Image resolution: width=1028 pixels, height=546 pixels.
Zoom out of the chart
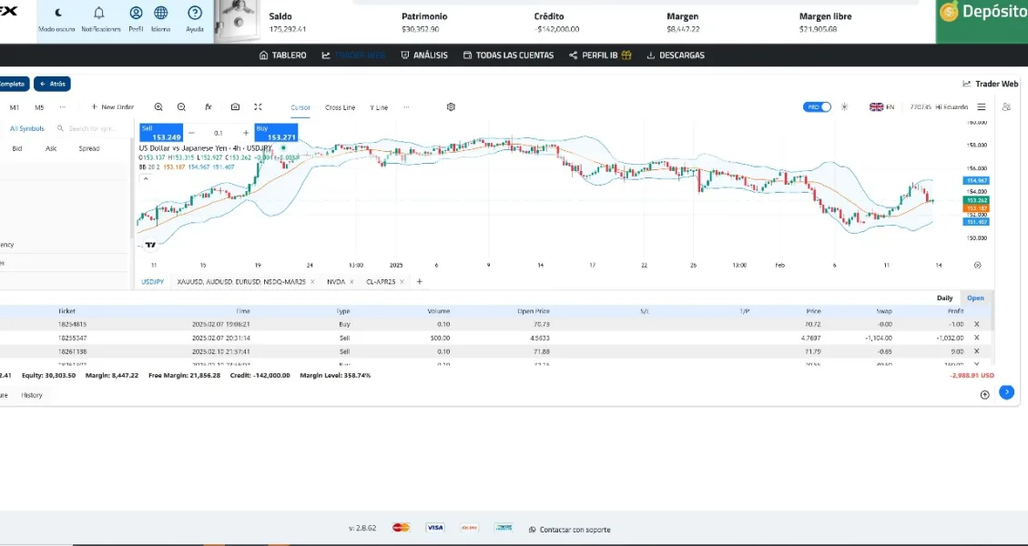(181, 107)
